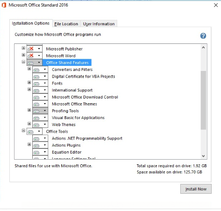Select the Converters and Filters label

(x=72, y=70)
